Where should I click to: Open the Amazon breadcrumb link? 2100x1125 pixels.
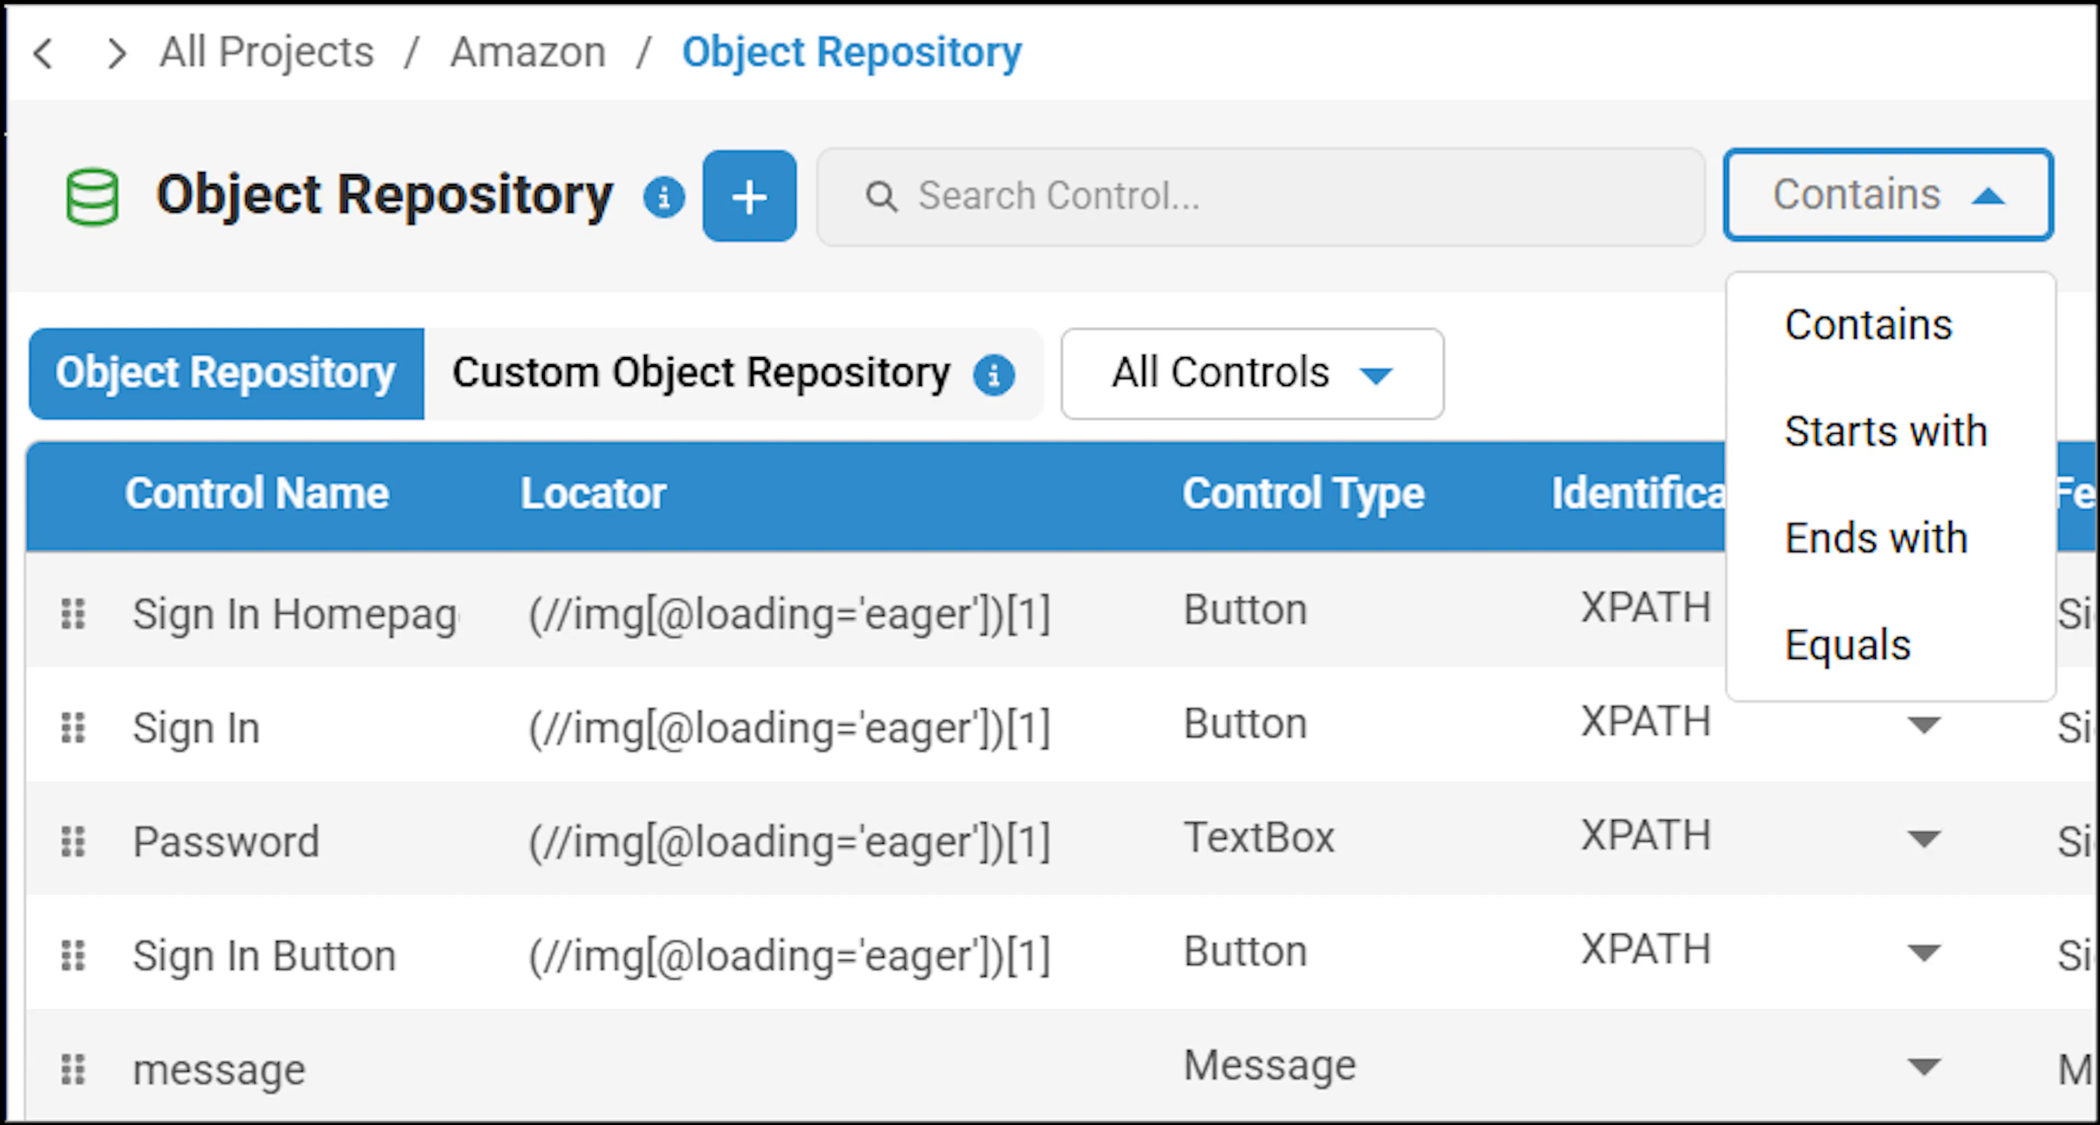point(527,53)
